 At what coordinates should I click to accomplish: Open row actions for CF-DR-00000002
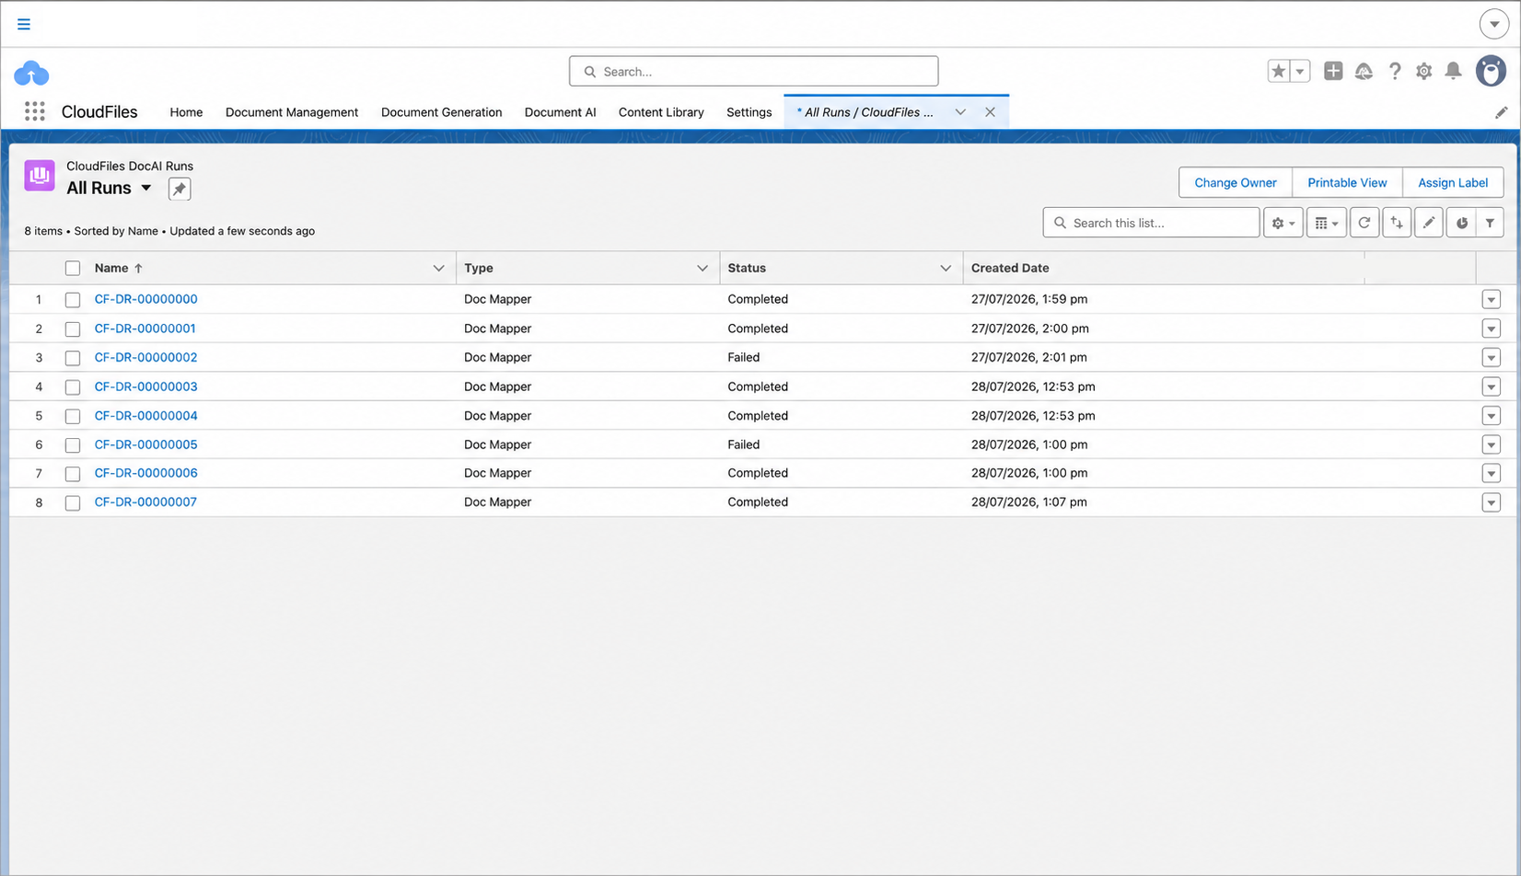1492,357
